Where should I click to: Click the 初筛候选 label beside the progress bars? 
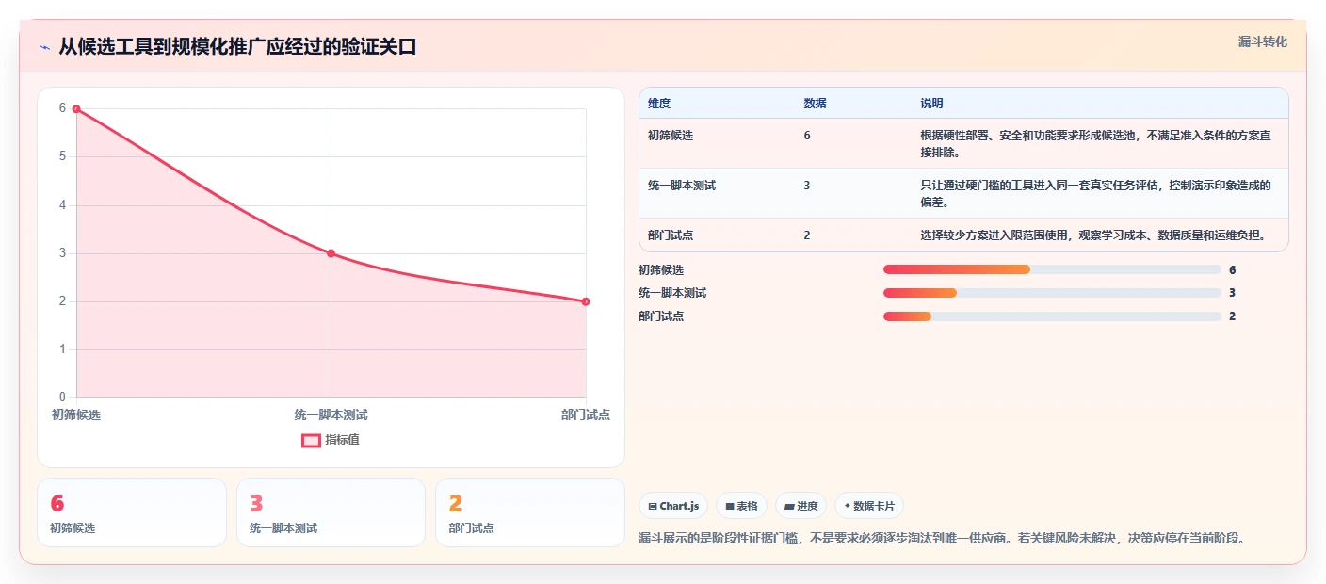tap(661, 269)
